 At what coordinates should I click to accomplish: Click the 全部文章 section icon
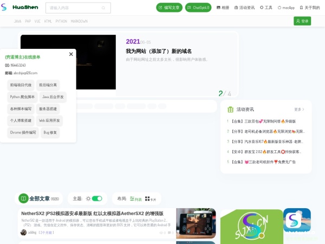point(23,198)
